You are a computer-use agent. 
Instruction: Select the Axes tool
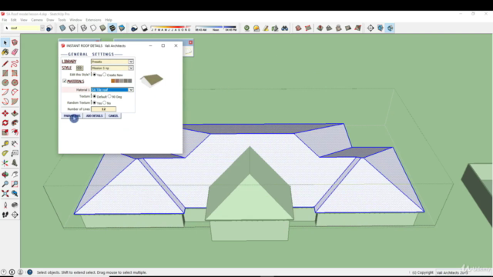coord(5,162)
